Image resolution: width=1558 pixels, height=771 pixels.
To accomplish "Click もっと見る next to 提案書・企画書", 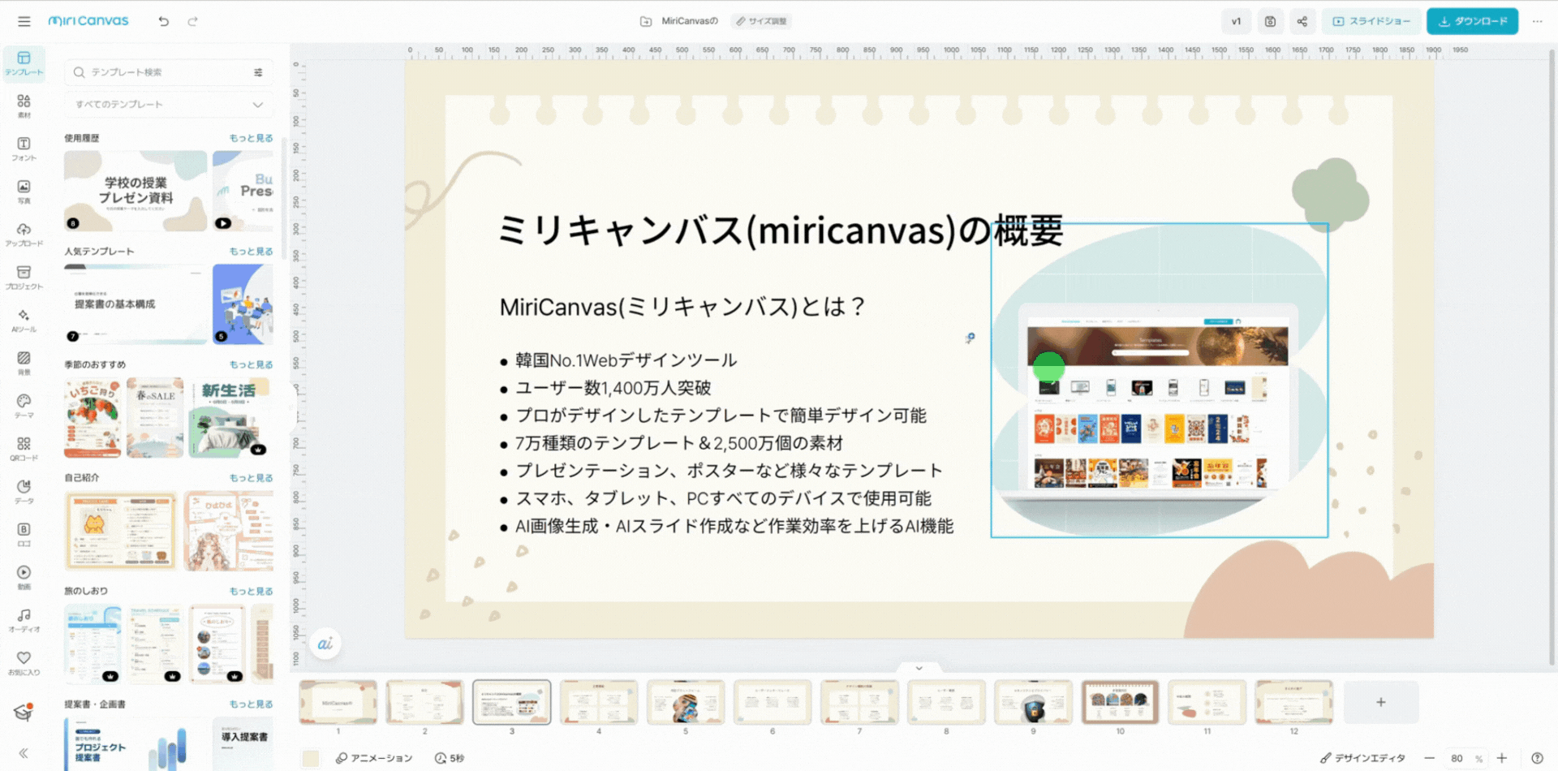I will click(x=251, y=704).
